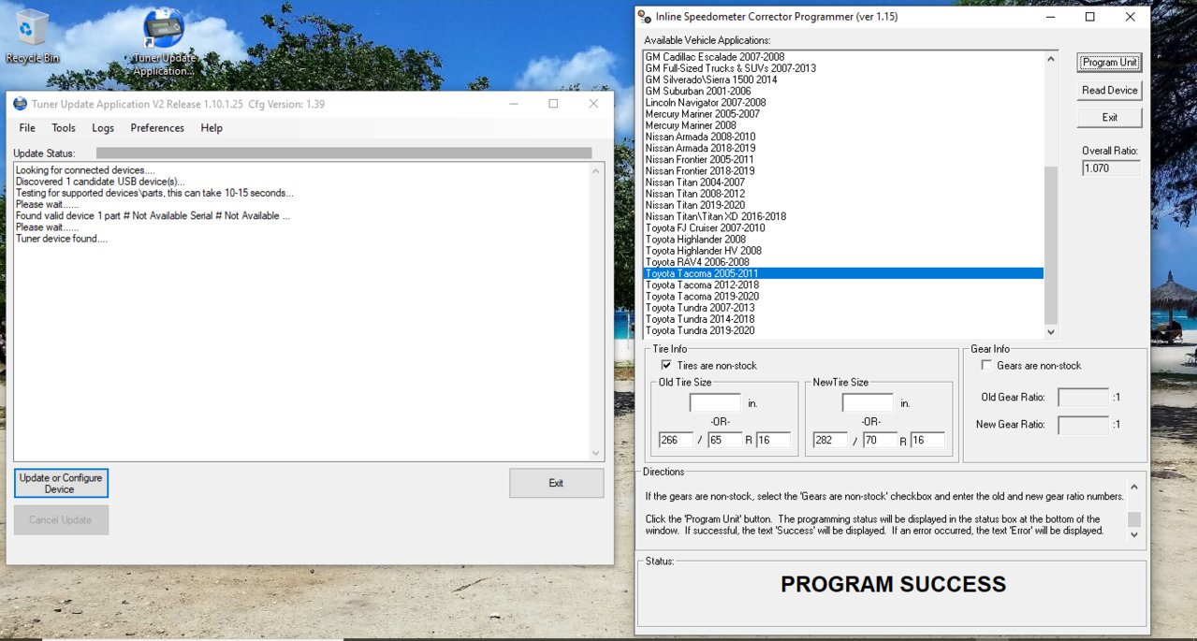This screenshot has width=1197, height=641.
Task: Select GM Suburban 2001-2006 in list
Action: [x=843, y=91]
